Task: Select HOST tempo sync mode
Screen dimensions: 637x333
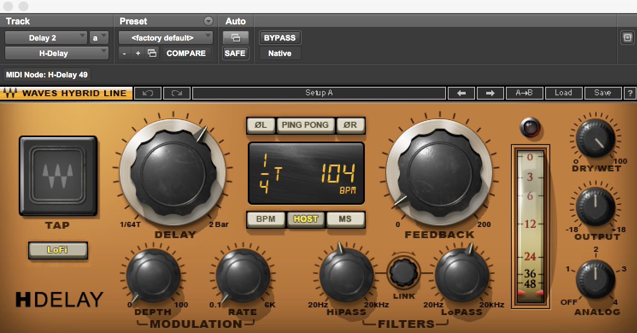Action: 305,219
